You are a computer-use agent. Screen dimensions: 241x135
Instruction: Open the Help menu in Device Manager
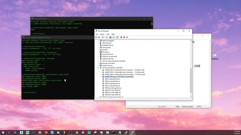(113, 34)
